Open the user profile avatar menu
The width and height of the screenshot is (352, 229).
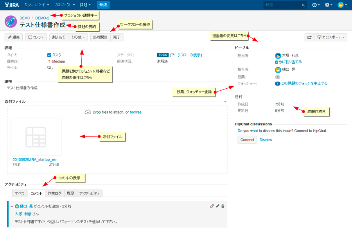342,5
